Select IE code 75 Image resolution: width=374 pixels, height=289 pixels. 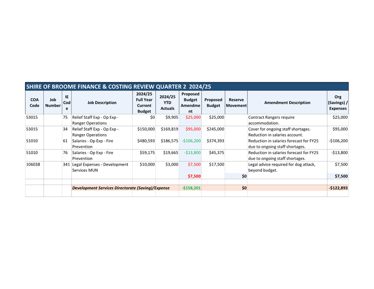pyautogui.click(x=65, y=117)
